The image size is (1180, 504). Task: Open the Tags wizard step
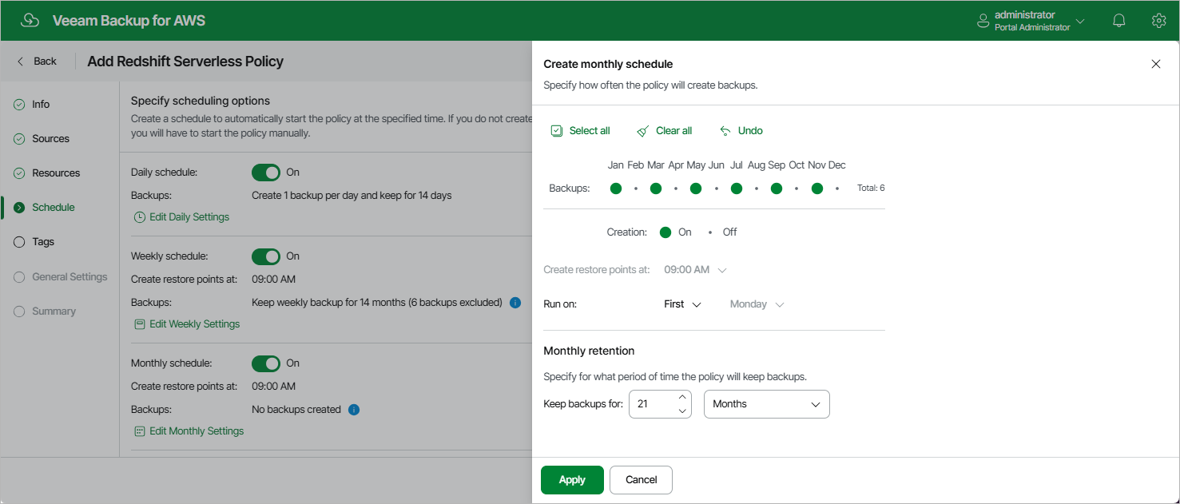(x=34, y=242)
